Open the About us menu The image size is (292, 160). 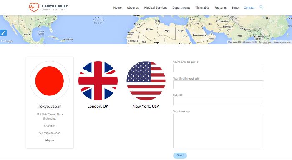133,7
